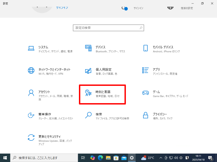
Task: Click the Meet Now tray icon
Action: click(166, 158)
